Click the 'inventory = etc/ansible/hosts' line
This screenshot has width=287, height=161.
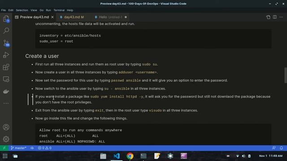click(70, 36)
